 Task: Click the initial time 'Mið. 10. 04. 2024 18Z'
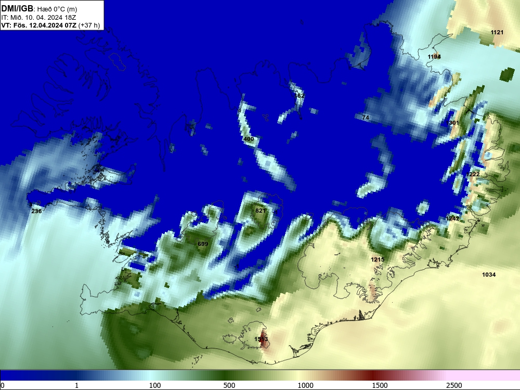click(x=43, y=18)
